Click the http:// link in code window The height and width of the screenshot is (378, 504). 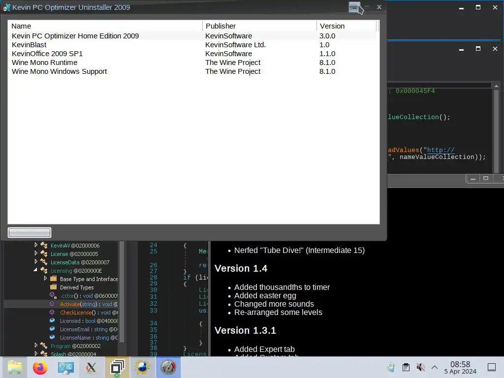click(441, 150)
